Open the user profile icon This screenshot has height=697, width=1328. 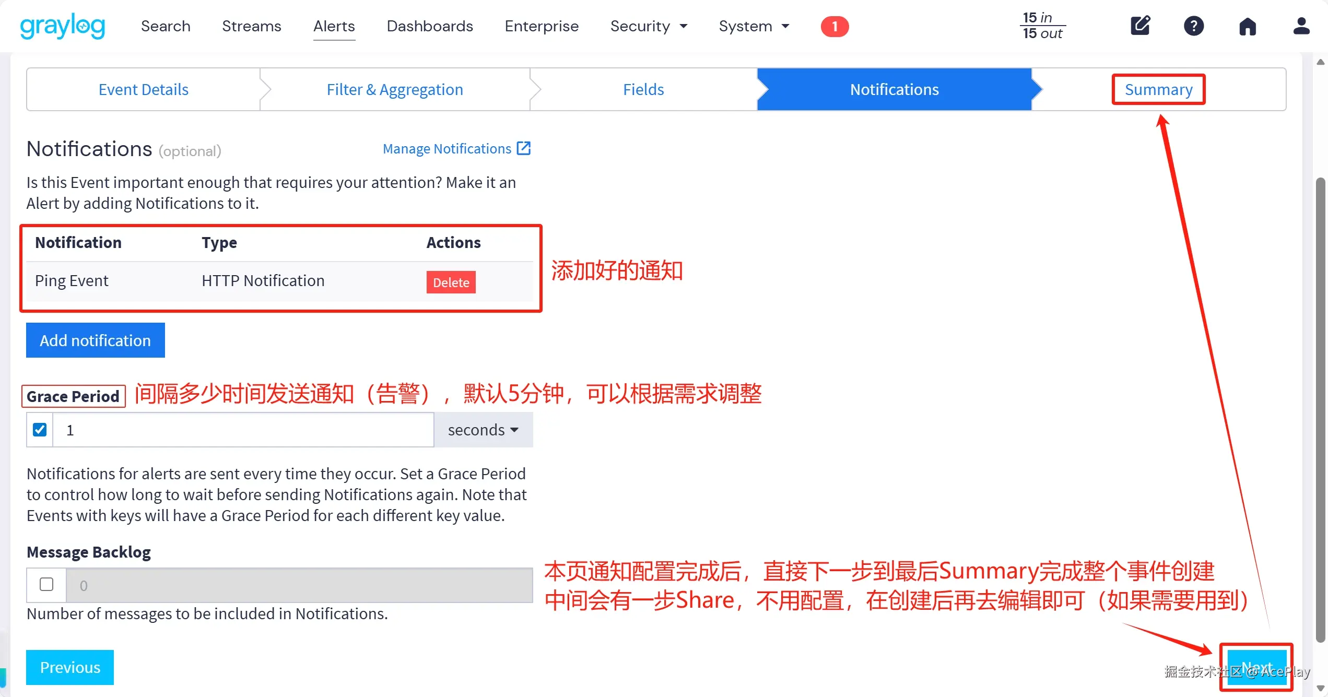1301,26
